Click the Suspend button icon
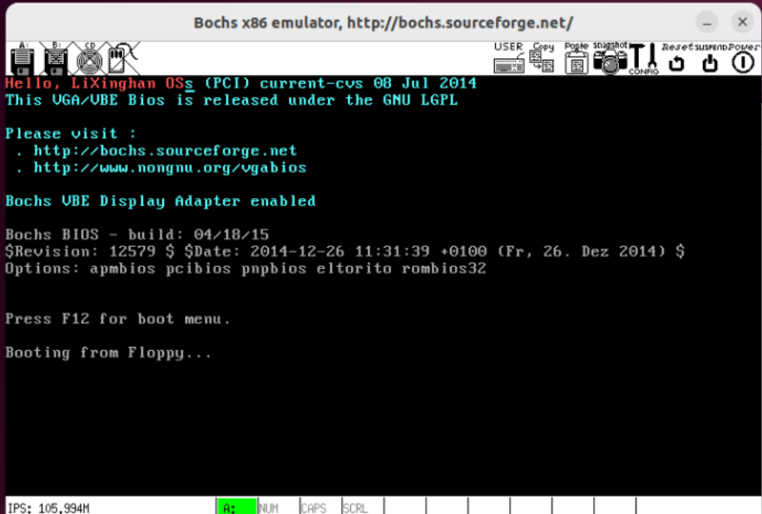The height and width of the screenshot is (514, 762). [x=710, y=58]
